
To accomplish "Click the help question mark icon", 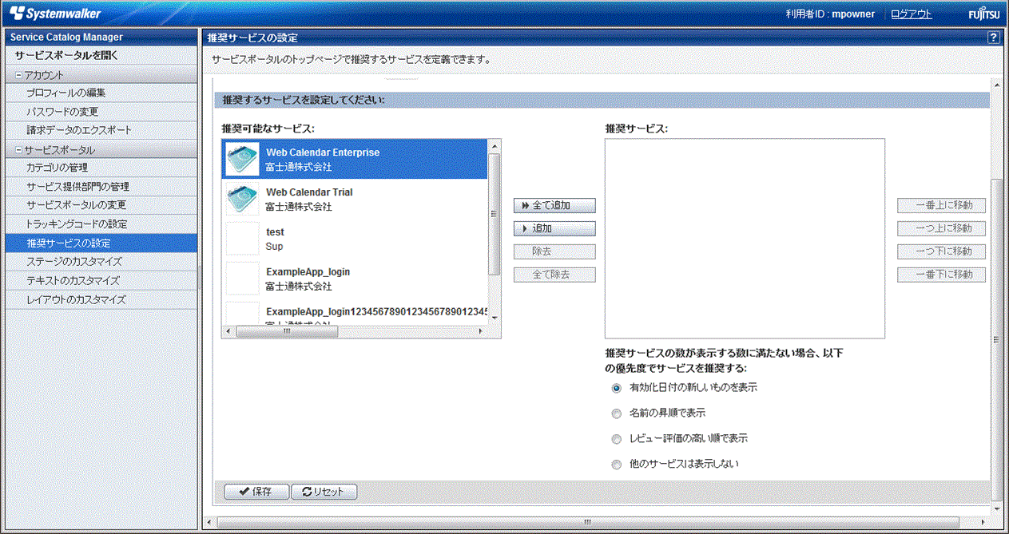I will [x=994, y=38].
